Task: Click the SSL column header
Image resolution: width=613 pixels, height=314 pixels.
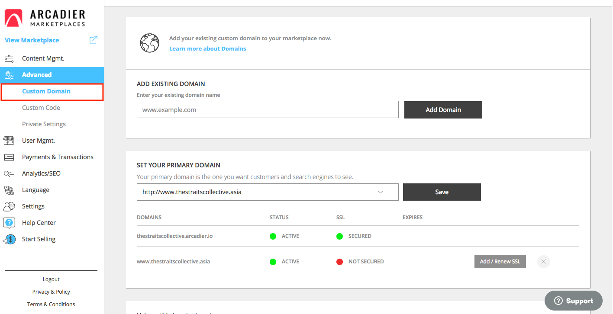Action: point(341,218)
